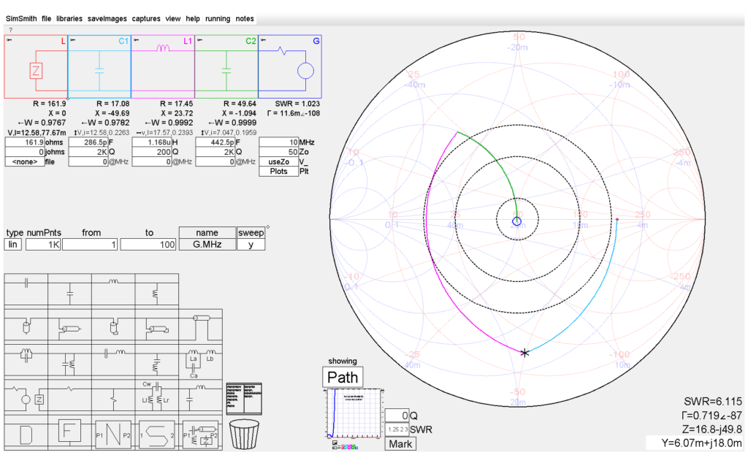Collapse the C1 block arrow
748x455 pixels.
pos(72,40)
